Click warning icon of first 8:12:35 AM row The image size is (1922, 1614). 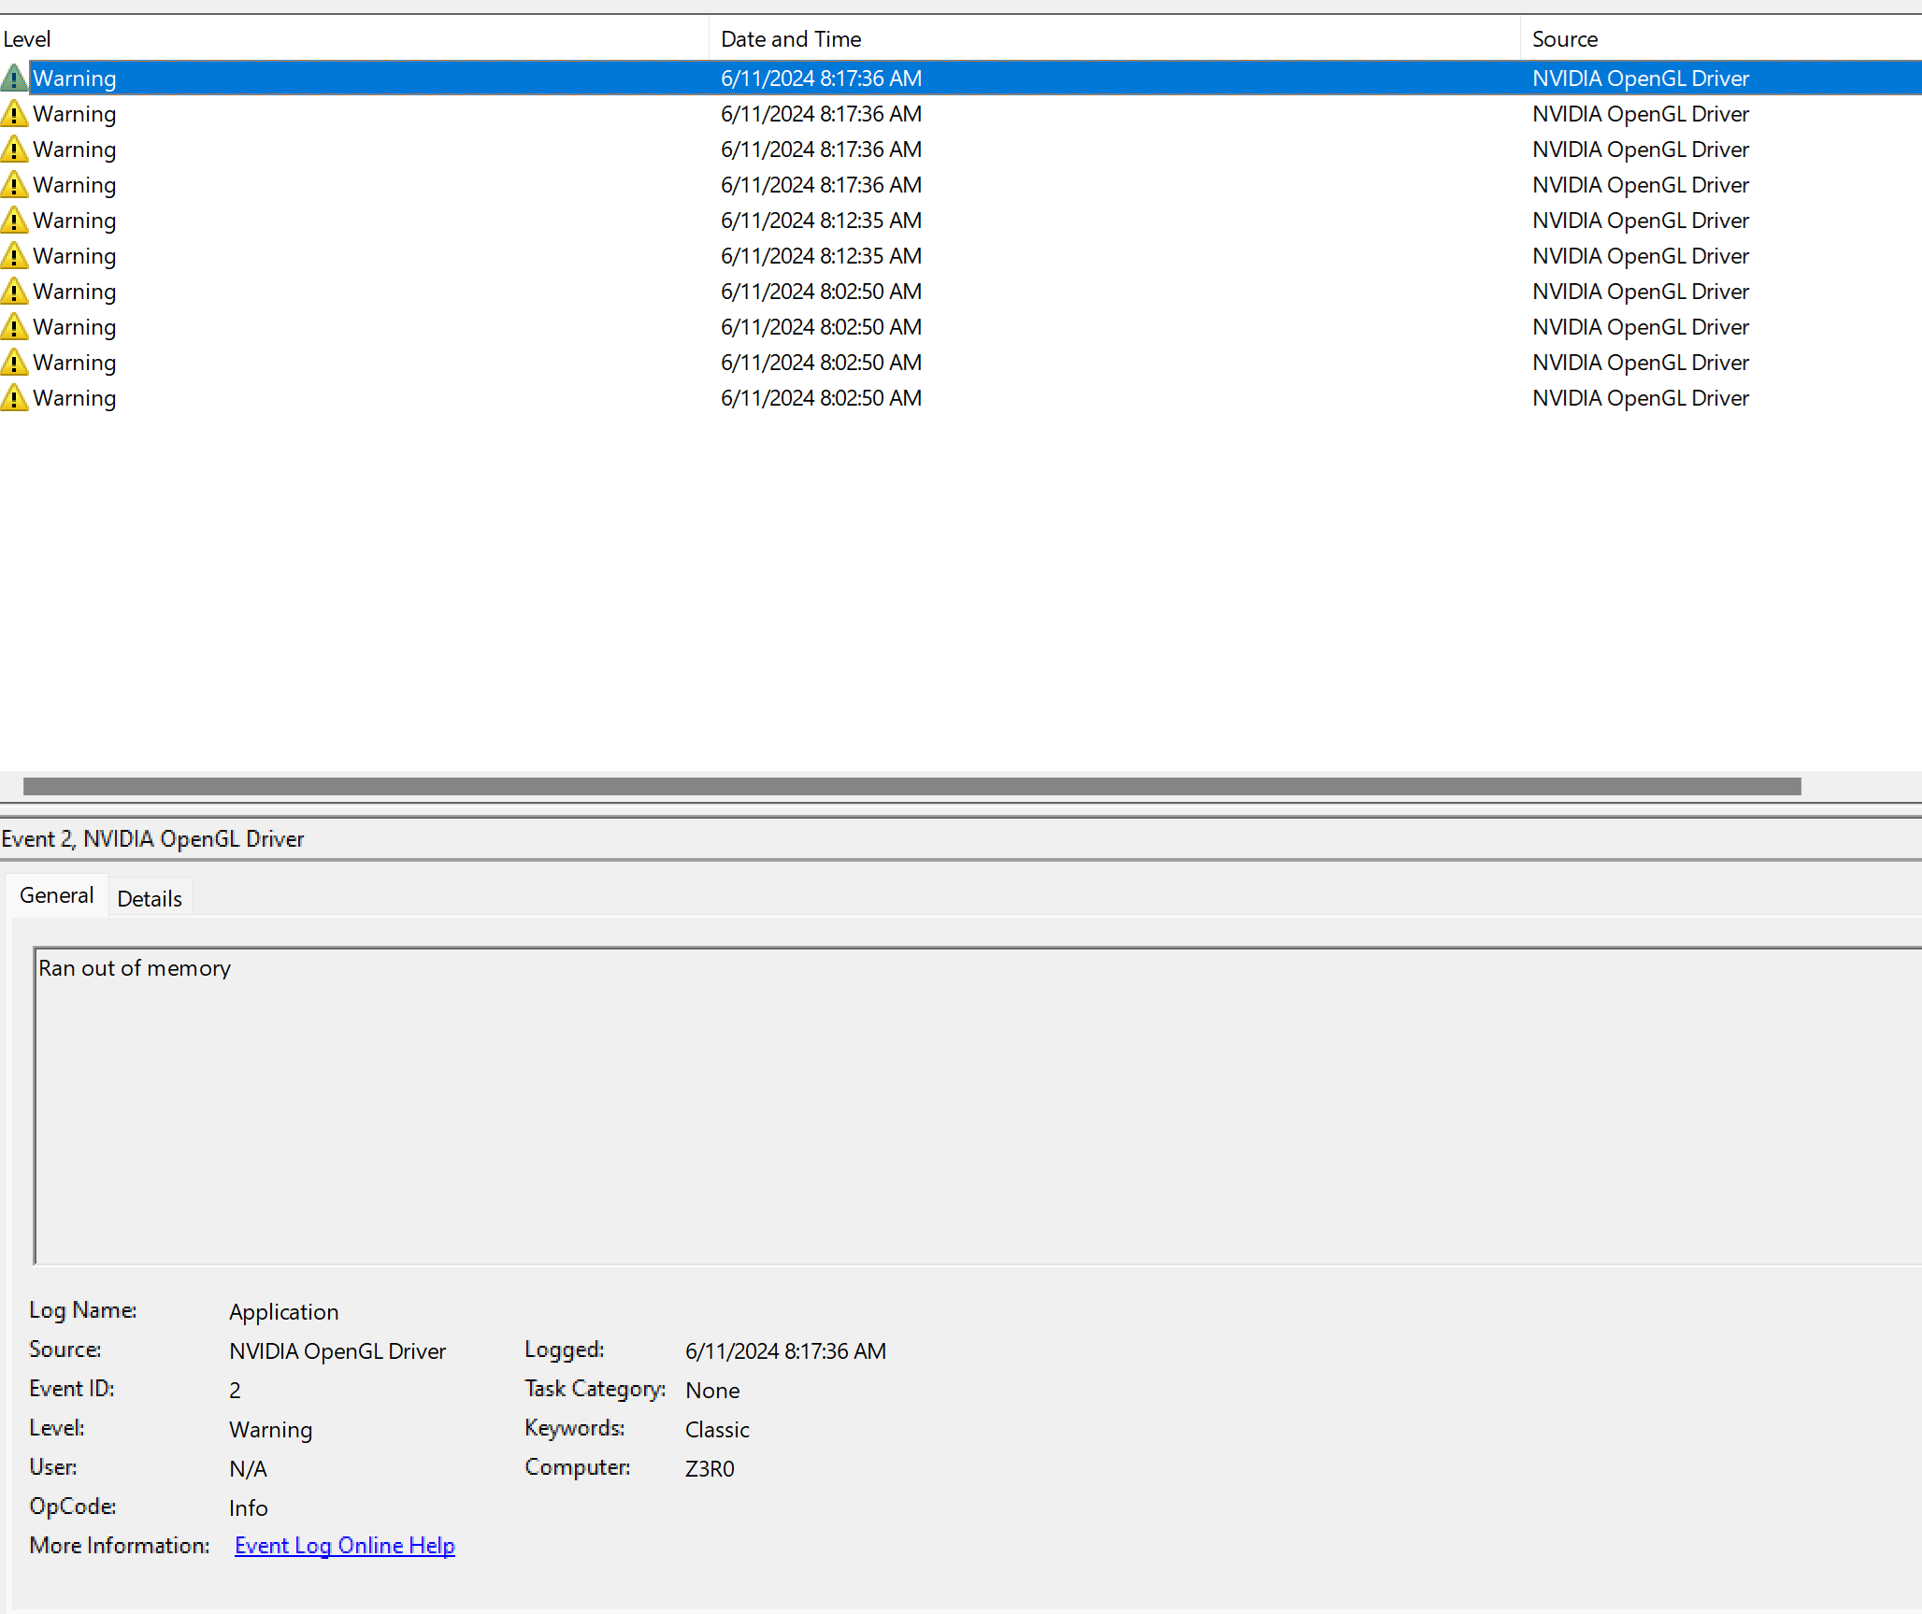14,220
